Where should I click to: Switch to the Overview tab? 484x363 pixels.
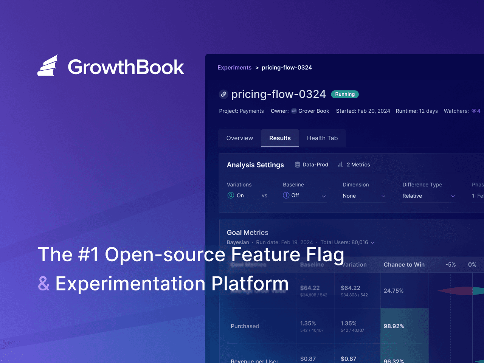pyautogui.click(x=240, y=138)
